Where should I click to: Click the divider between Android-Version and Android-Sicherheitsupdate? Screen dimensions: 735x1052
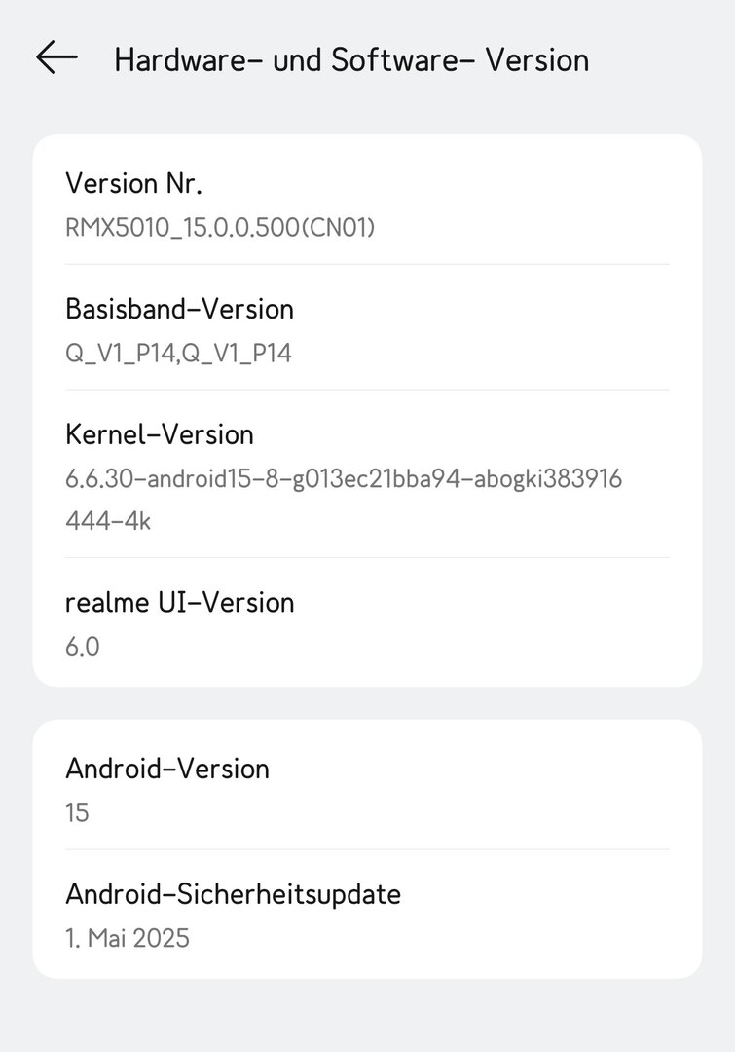point(367,849)
